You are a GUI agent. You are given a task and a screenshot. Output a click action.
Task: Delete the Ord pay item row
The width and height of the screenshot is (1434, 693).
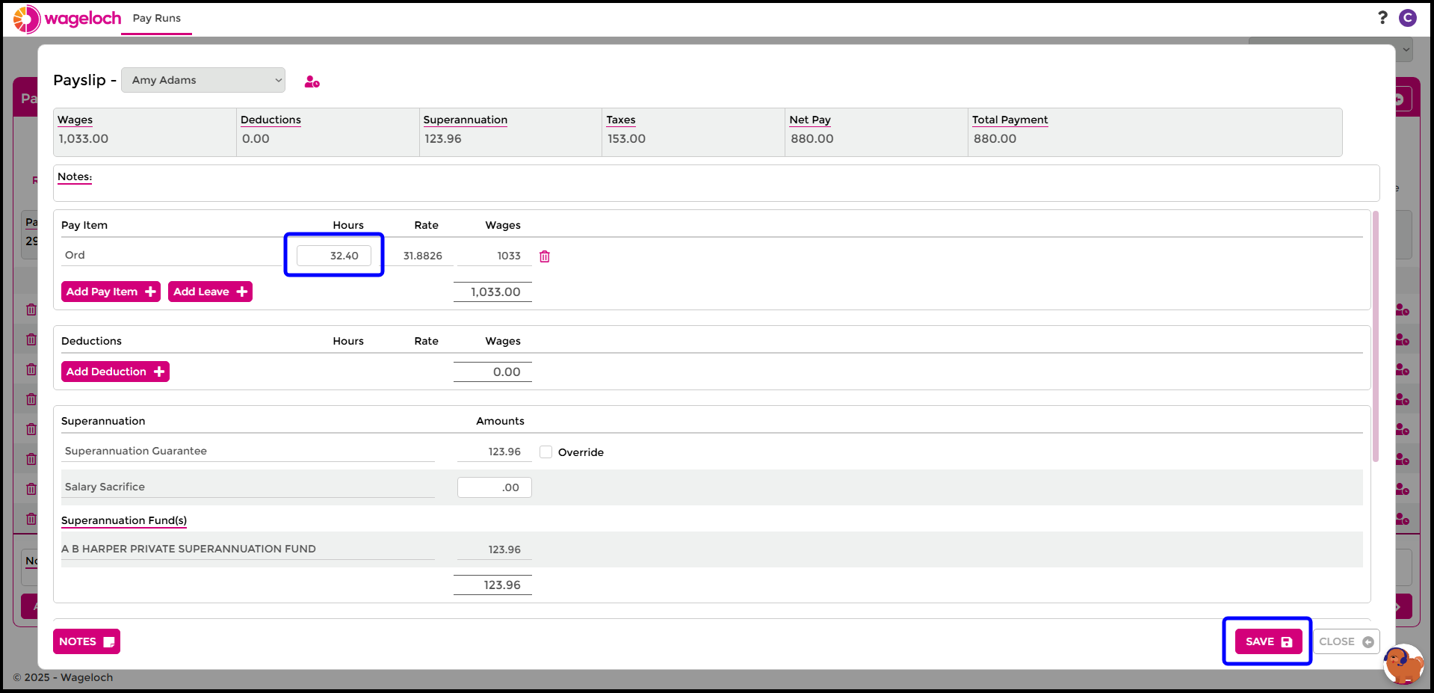(545, 256)
